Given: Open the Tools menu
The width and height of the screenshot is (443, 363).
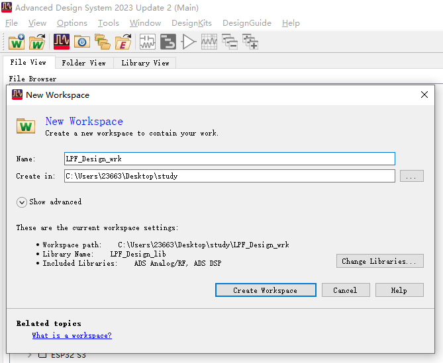Looking at the screenshot, I should tap(108, 23).
